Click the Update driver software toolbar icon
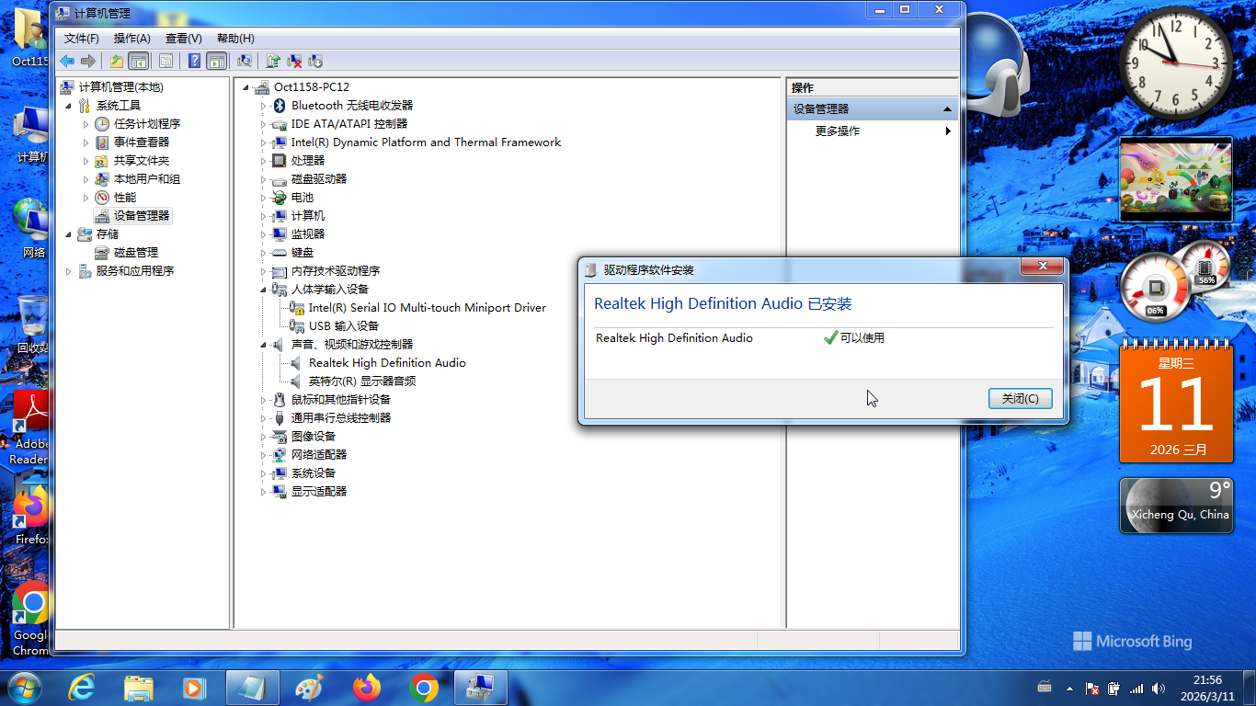 (273, 61)
